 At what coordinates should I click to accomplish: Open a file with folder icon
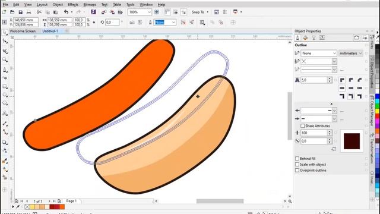(x=12, y=12)
